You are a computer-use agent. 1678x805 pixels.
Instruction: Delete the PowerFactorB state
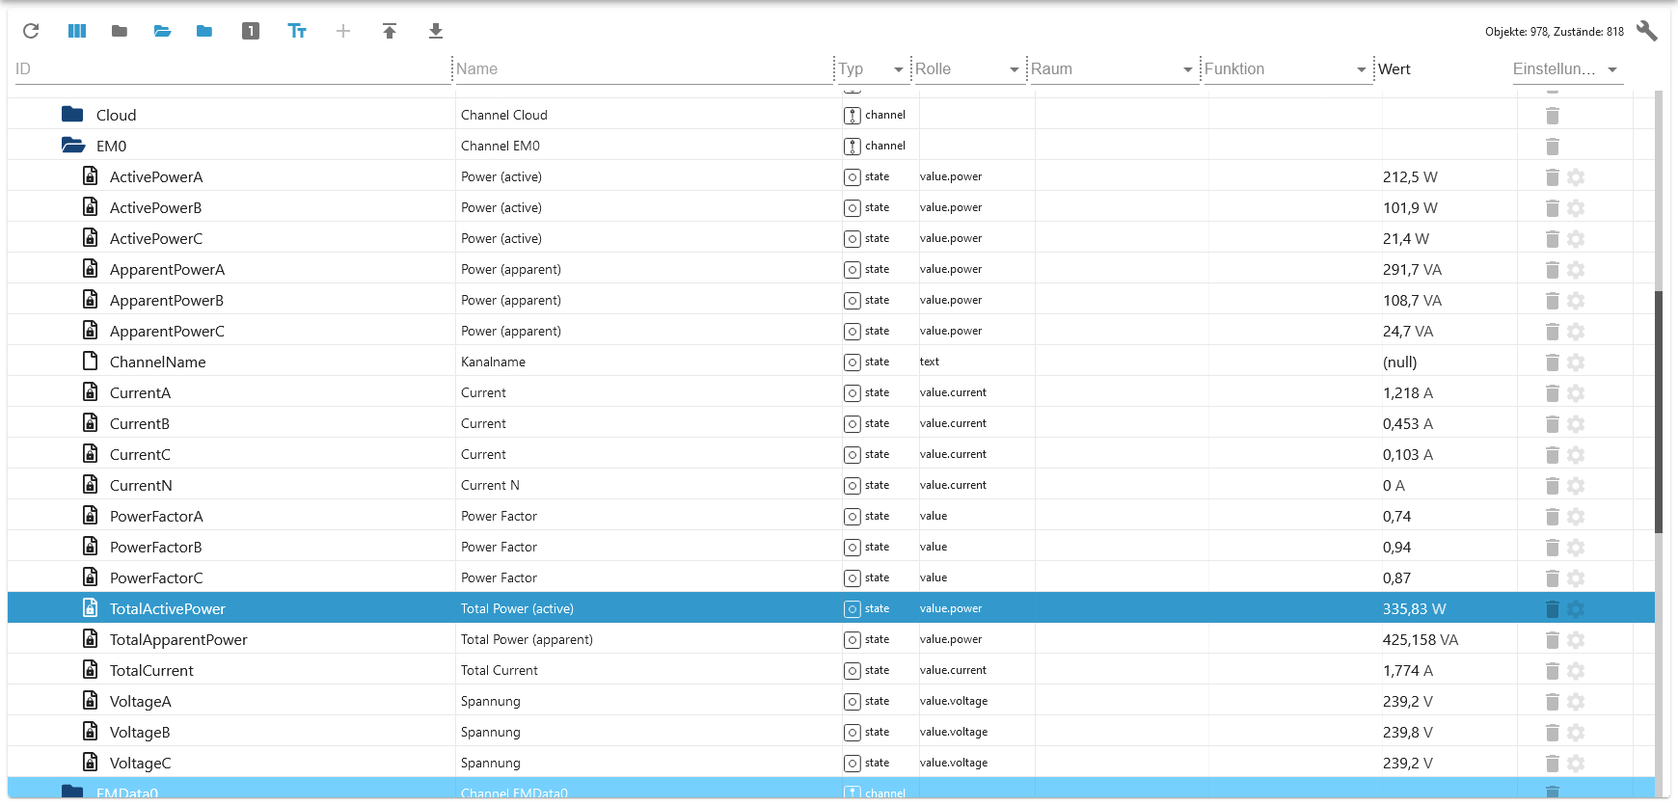pyautogui.click(x=1553, y=548)
